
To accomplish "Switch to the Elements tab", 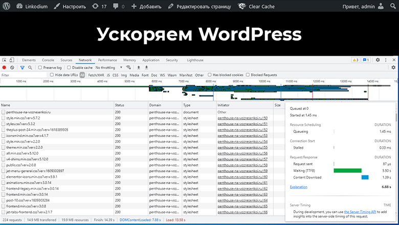I will [29, 60].
